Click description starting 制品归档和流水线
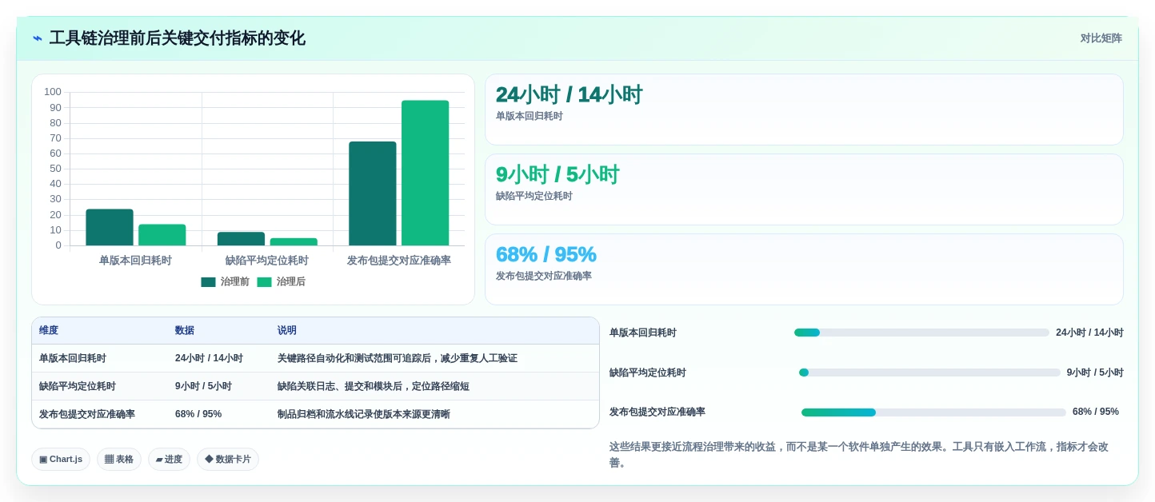 (x=364, y=415)
